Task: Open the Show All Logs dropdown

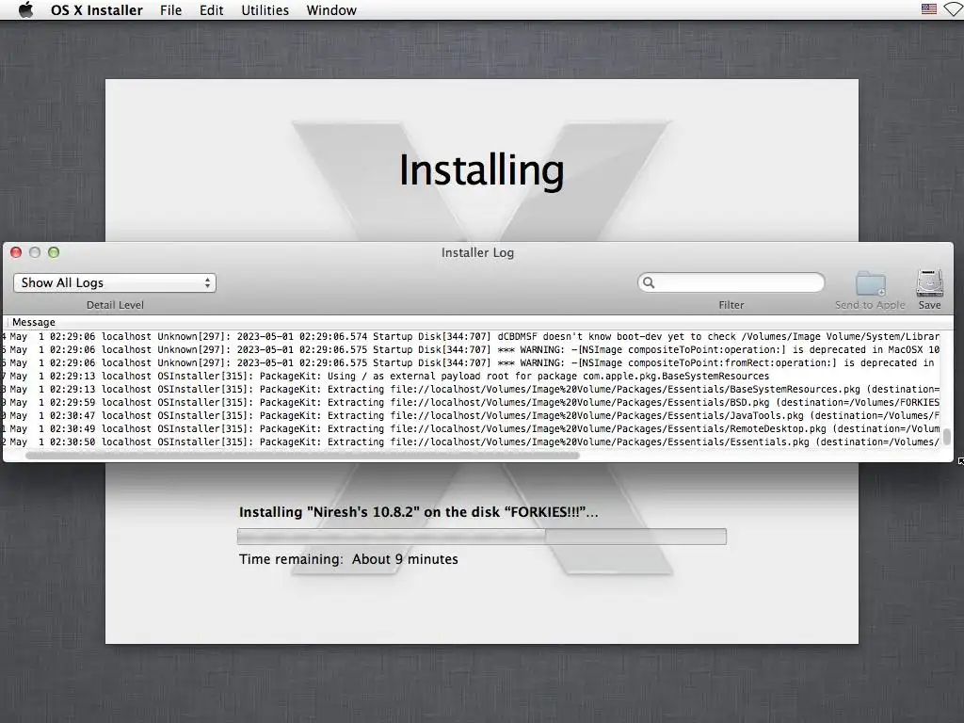Action: pos(115,282)
